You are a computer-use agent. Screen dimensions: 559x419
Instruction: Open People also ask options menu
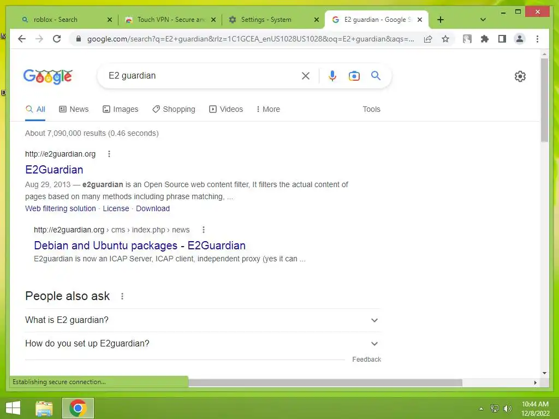(122, 296)
